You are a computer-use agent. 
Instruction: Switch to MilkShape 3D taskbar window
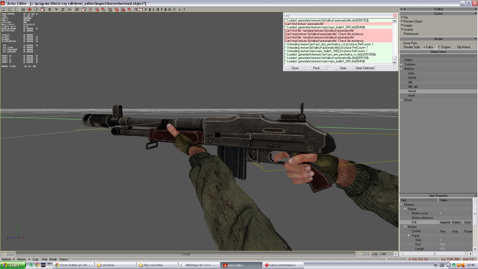coord(199,265)
